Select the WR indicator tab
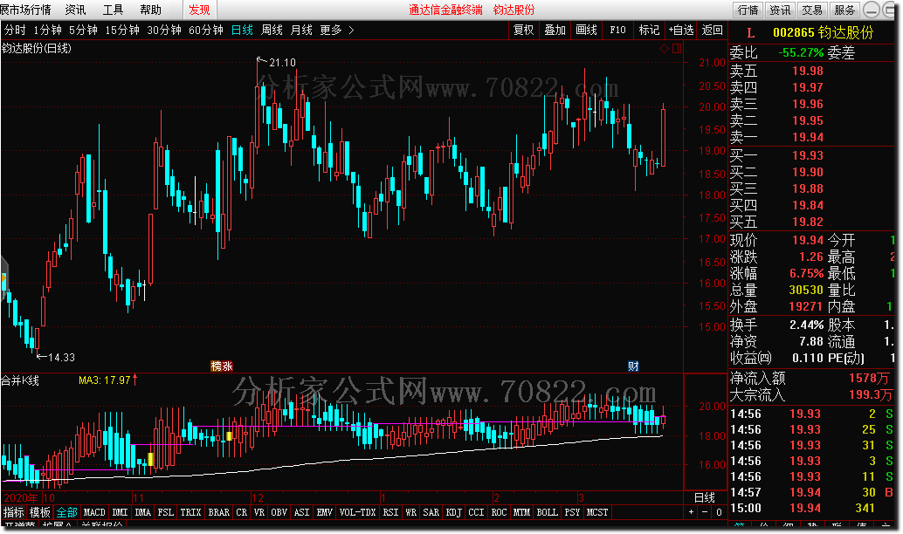 tap(411, 512)
